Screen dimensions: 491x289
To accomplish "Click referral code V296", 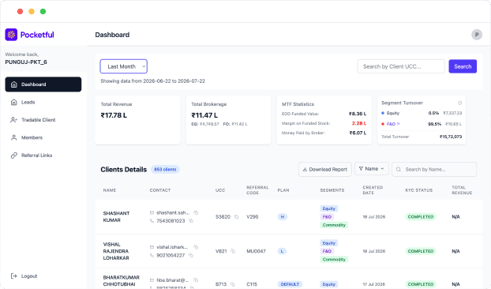I will click(x=253, y=216).
